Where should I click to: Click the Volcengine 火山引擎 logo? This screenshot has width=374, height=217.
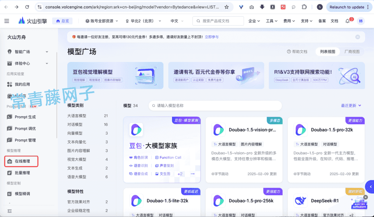click(x=33, y=21)
